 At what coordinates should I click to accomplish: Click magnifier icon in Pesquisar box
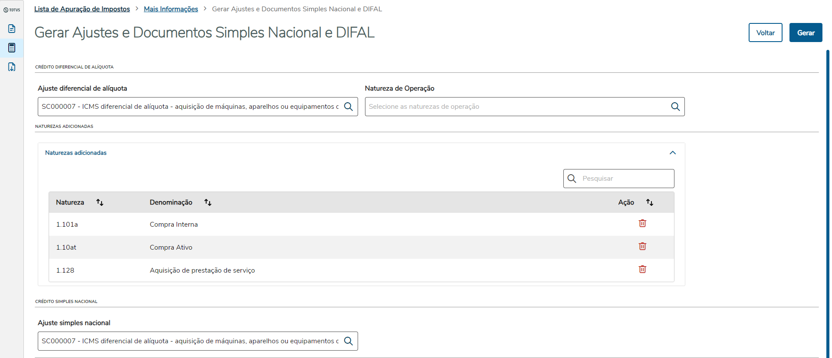point(572,179)
